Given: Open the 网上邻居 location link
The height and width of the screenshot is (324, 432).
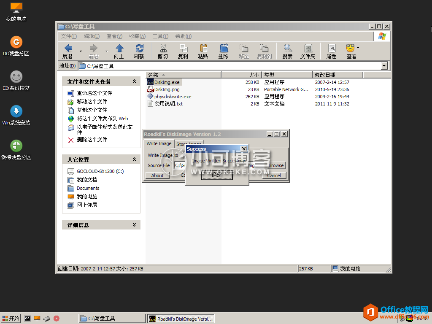Looking at the screenshot, I should pyautogui.click(x=87, y=205).
